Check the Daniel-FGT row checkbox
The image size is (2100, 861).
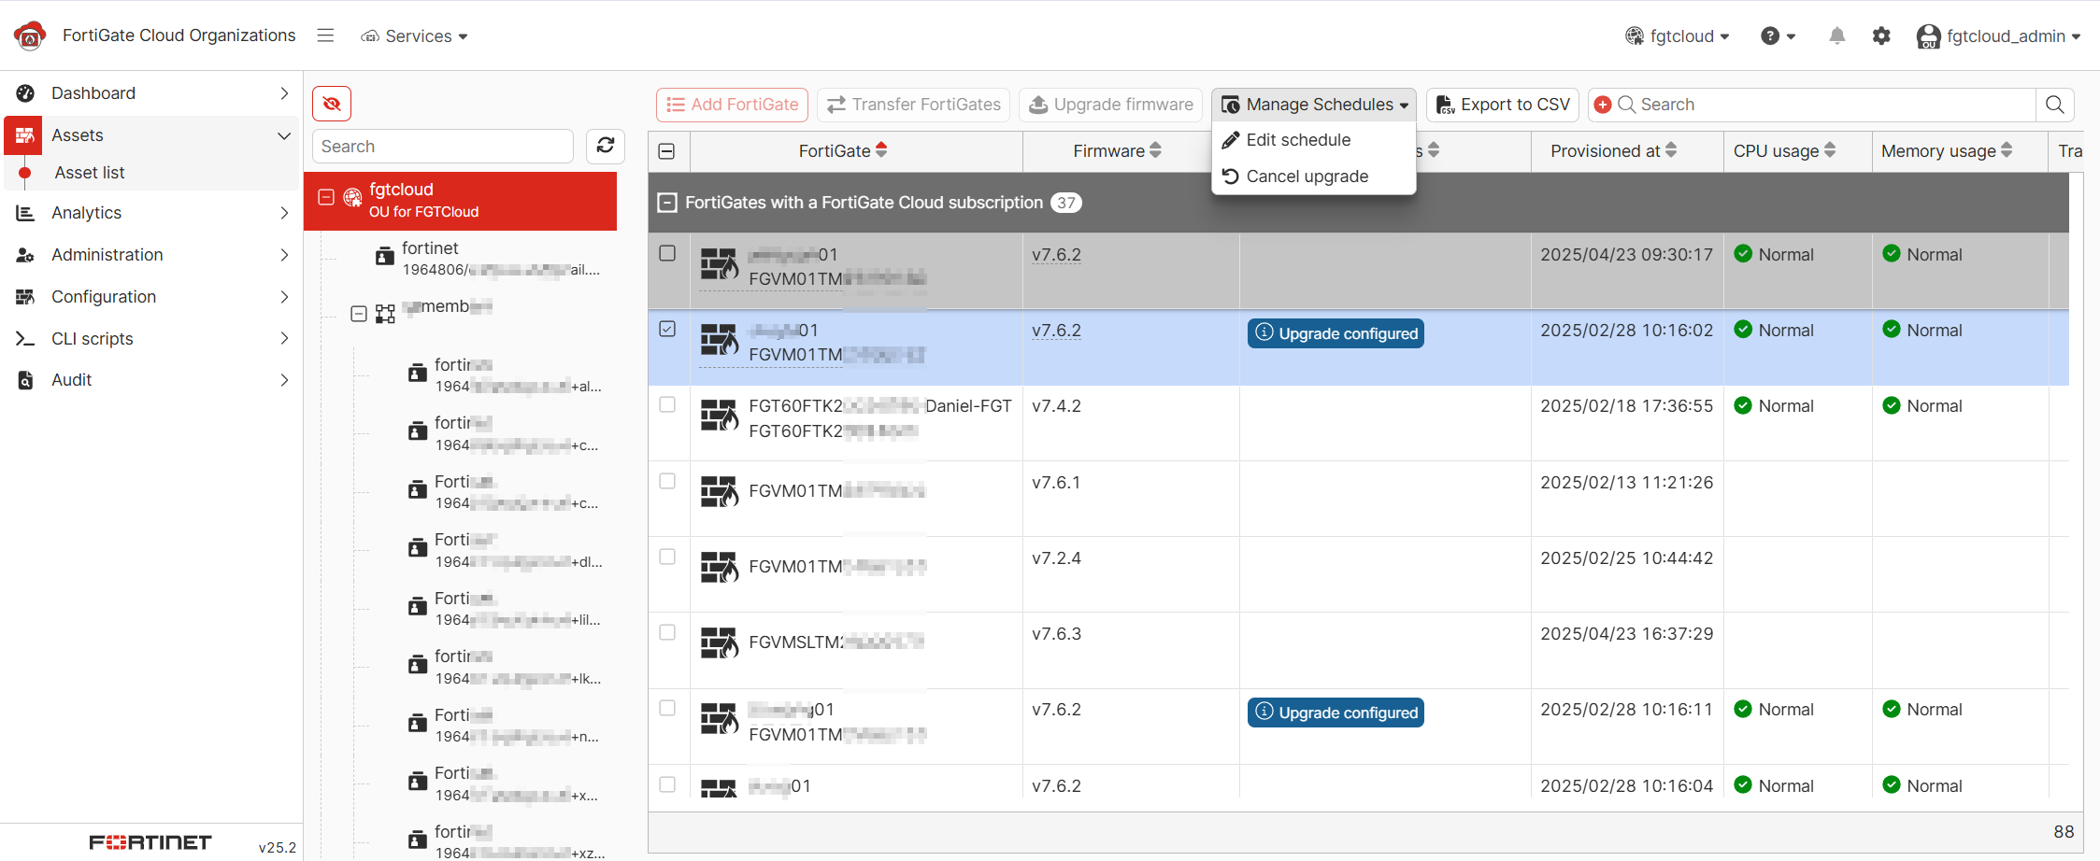(x=667, y=404)
